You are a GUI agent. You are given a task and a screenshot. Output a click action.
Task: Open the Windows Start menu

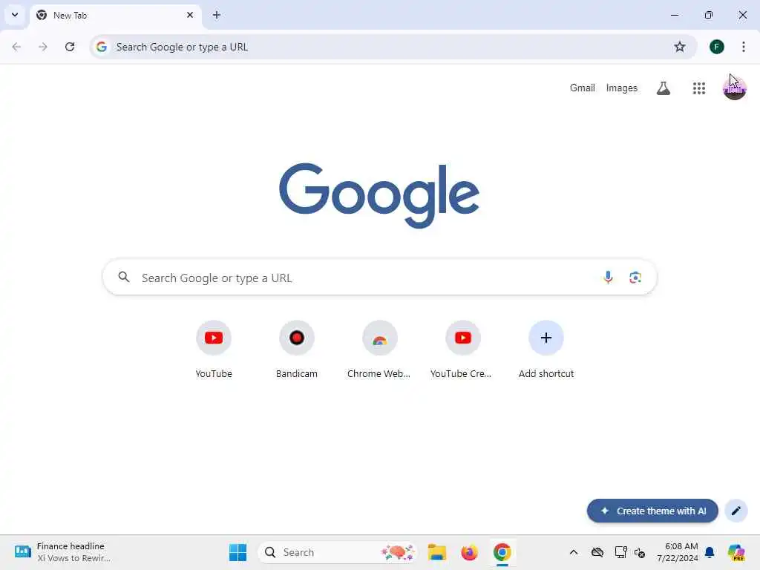237,552
